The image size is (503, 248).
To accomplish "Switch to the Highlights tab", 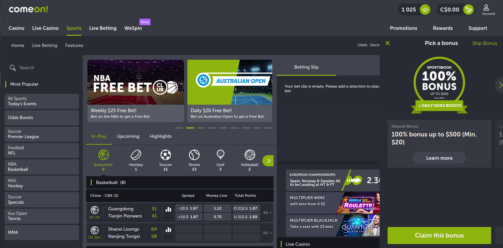I will coord(160,136).
